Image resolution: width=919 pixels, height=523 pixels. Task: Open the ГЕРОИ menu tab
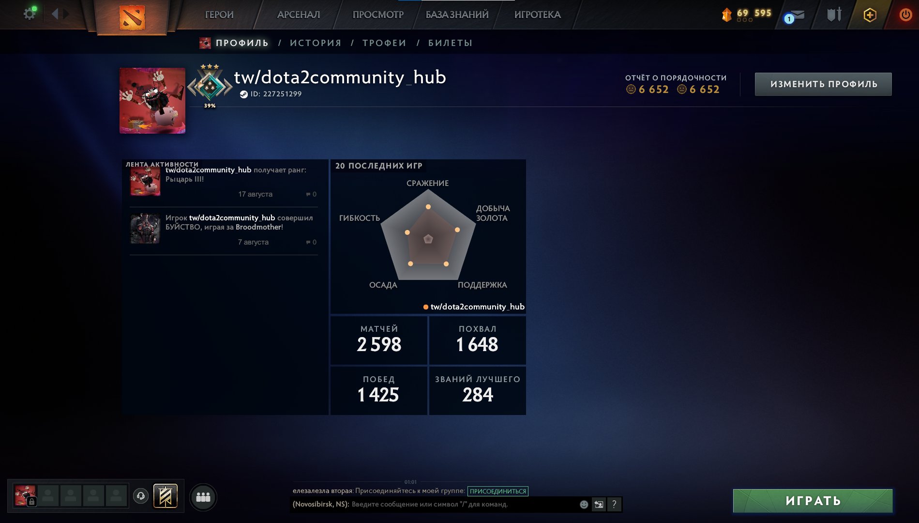point(219,15)
